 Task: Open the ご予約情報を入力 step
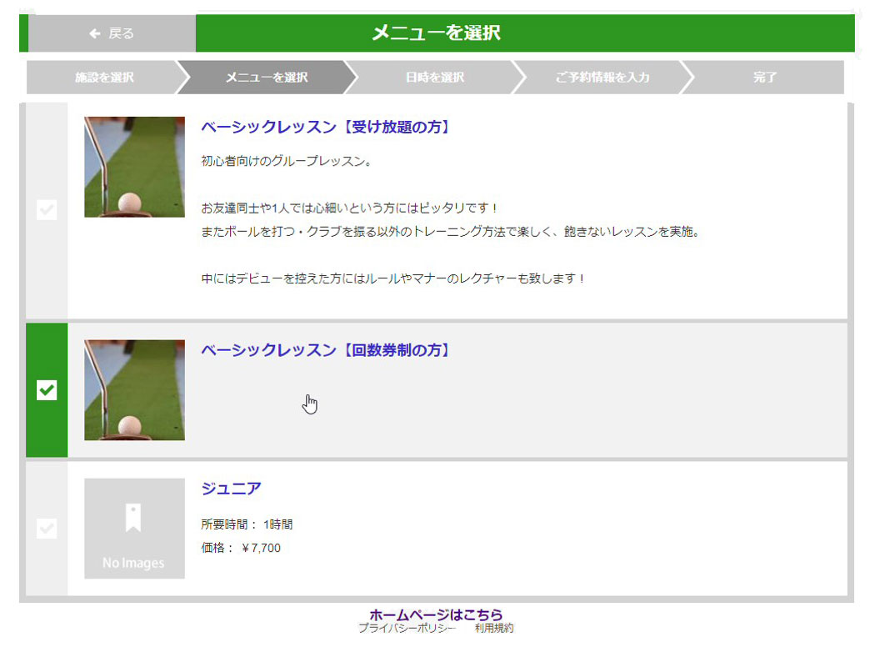pyautogui.click(x=602, y=78)
